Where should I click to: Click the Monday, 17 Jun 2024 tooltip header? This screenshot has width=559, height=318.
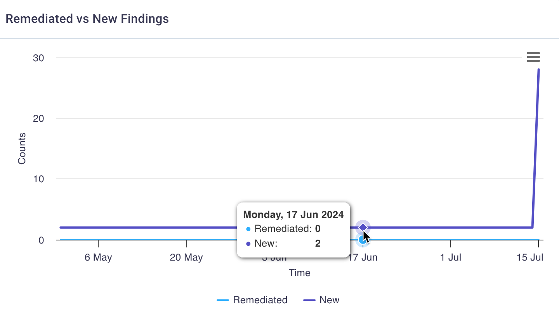coord(293,214)
